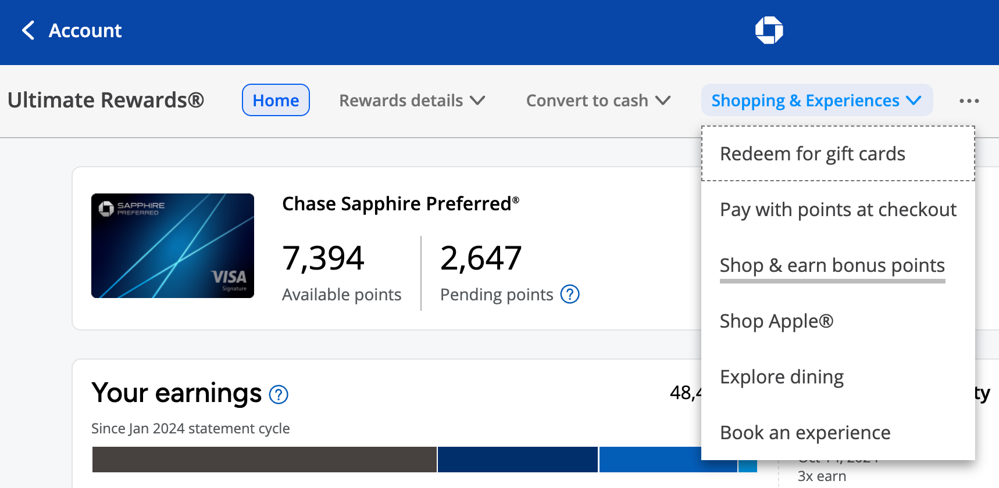Collapse the Shopping & Experiences dropdown
The height and width of the screenshot is (488, 999).
point(816,101)
